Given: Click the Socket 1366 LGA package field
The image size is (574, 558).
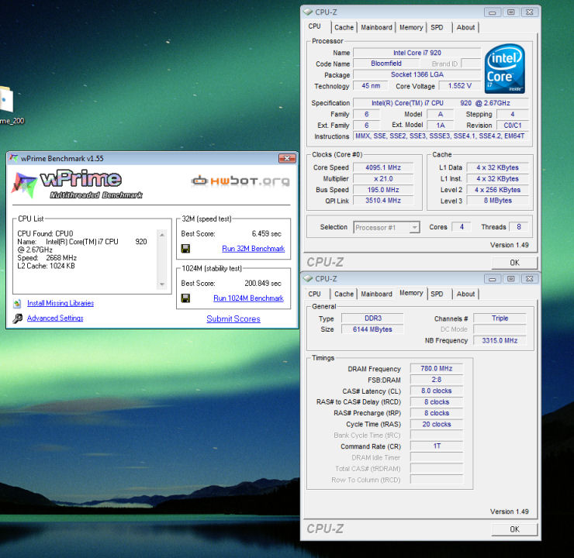Looking at the screenshot, I should coord(417,74).
